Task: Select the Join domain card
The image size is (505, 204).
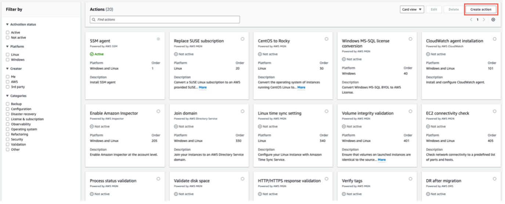Action: click(x=242, y=111)
